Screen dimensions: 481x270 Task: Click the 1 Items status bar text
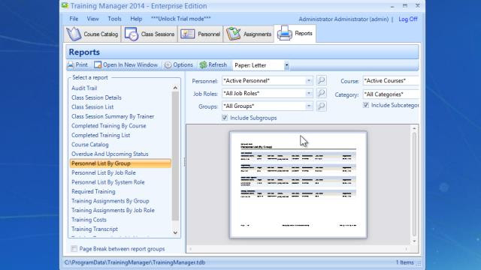coord(404,262)
